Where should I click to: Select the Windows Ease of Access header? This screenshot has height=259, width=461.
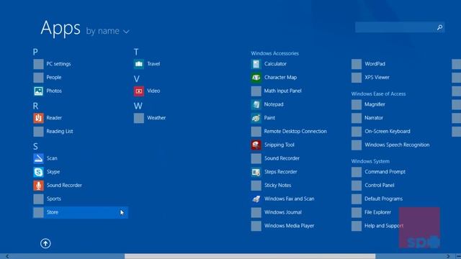378,94
